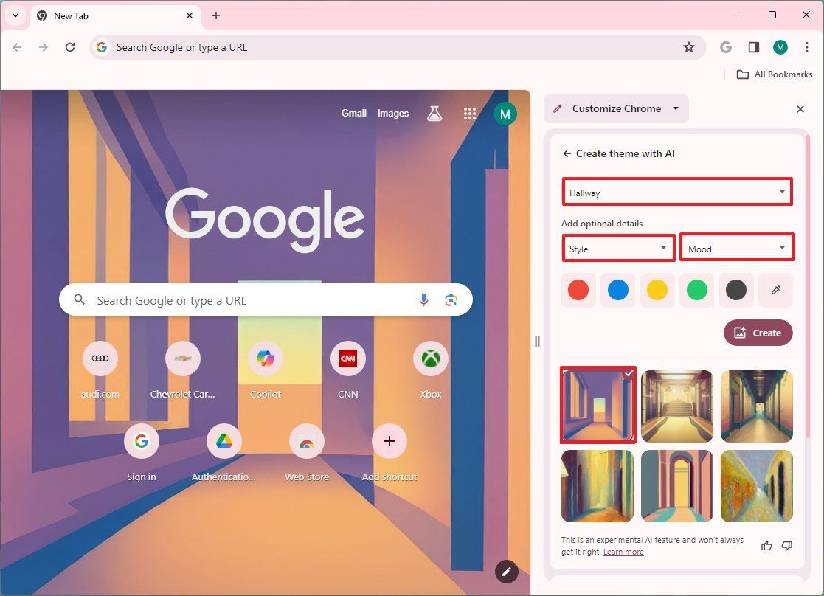This screenshot has width=824, height=596.
Task: Give thumbs down feedback on the AI theme
Action: 787,546
